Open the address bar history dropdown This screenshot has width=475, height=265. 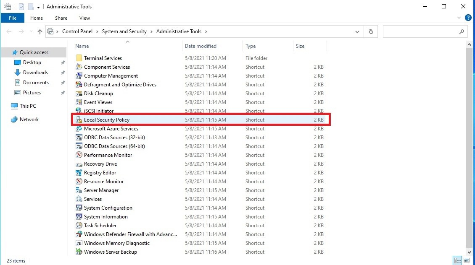(x=357, y=31)
